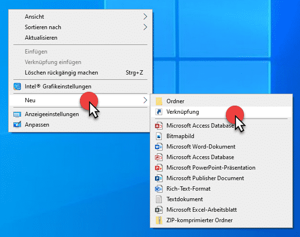This screenshot has height=237, width=300.
Task: Open the Neu menu entry
Action: pos(80,100)
